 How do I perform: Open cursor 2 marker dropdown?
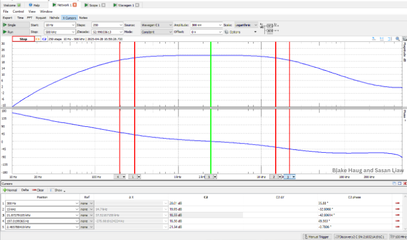280,177
